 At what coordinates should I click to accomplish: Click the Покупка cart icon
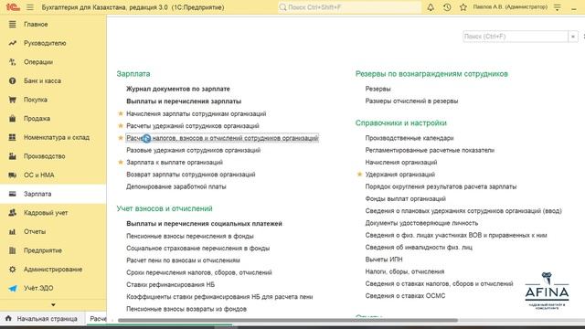[12, 100]
